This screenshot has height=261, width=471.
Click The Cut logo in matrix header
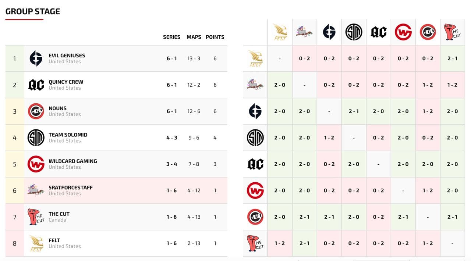point(452,32)
